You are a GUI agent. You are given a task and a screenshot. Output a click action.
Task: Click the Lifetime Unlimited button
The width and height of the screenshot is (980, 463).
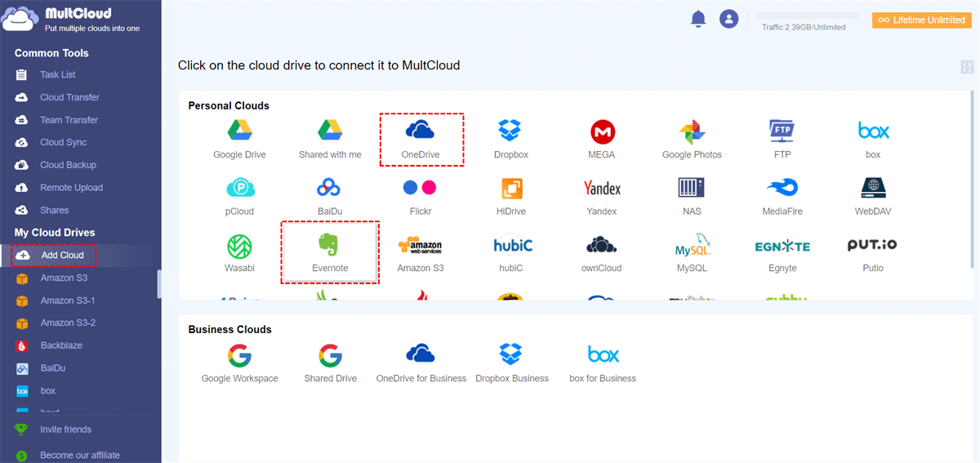[x=921, y=20]
